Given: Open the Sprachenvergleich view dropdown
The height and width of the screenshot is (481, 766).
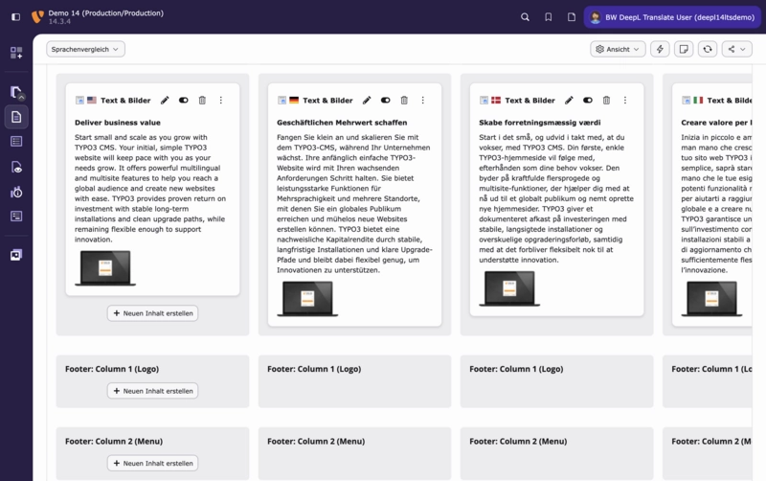Looking at the screenshot, I should 85,49.
